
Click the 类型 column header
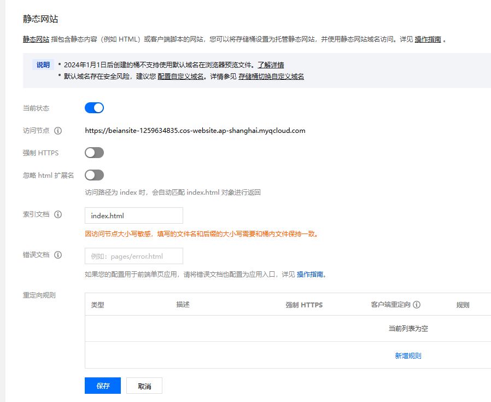[97, 305]
